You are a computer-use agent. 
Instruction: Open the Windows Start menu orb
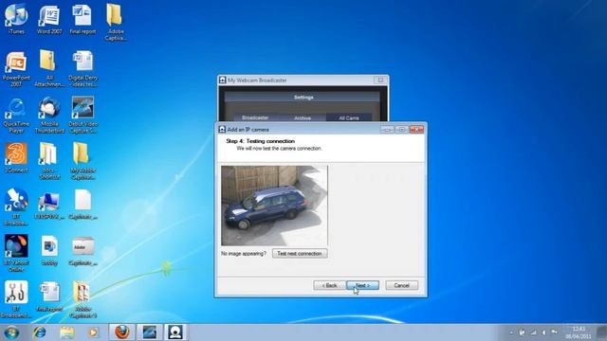(x=11, y=332)
